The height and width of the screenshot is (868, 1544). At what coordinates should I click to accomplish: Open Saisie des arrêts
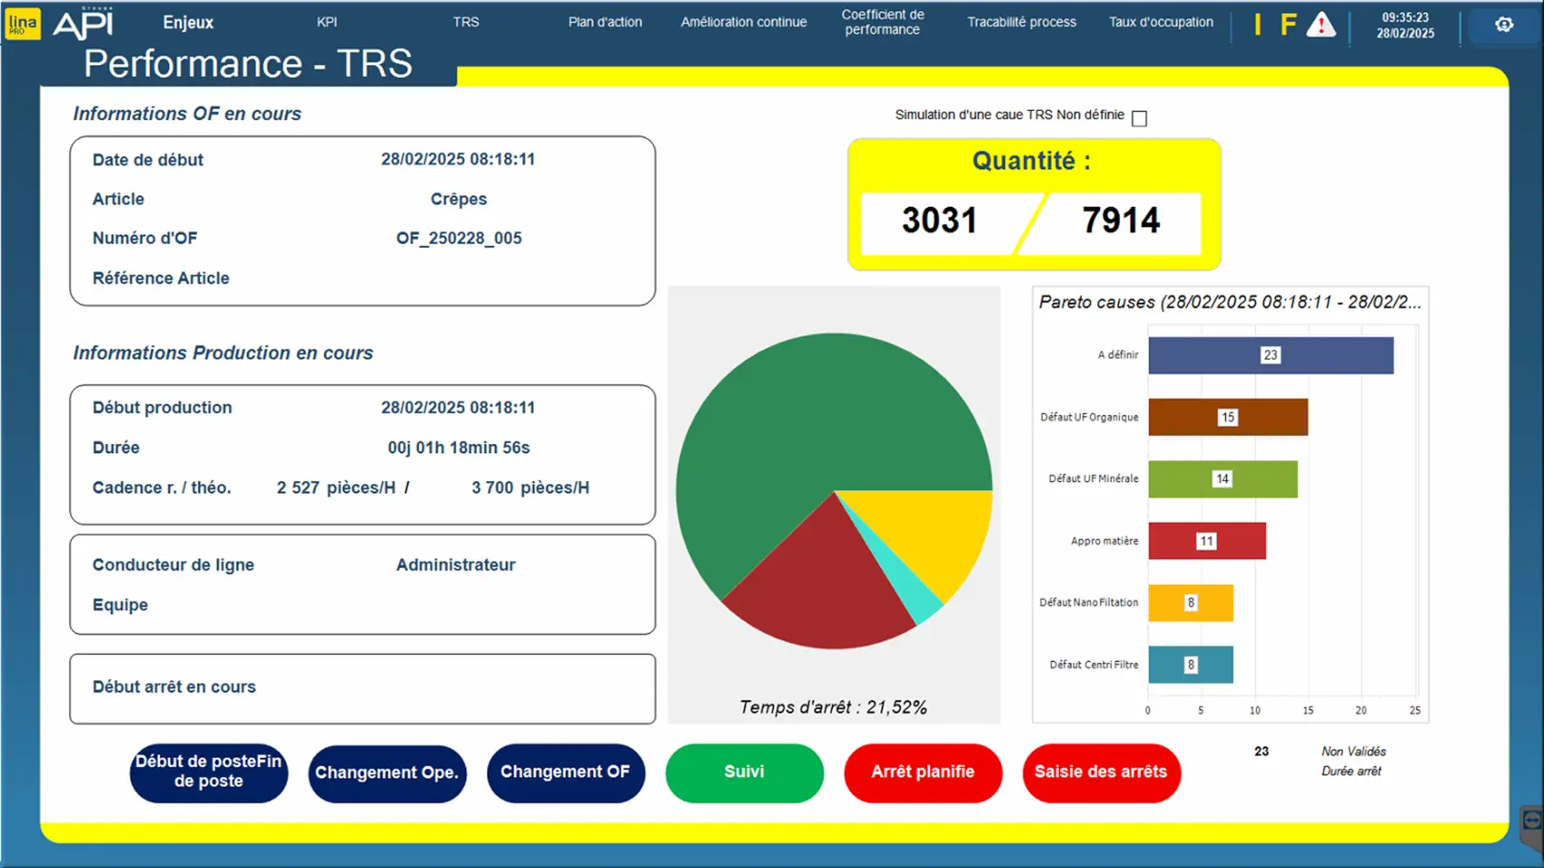(x=1101, y=772)
